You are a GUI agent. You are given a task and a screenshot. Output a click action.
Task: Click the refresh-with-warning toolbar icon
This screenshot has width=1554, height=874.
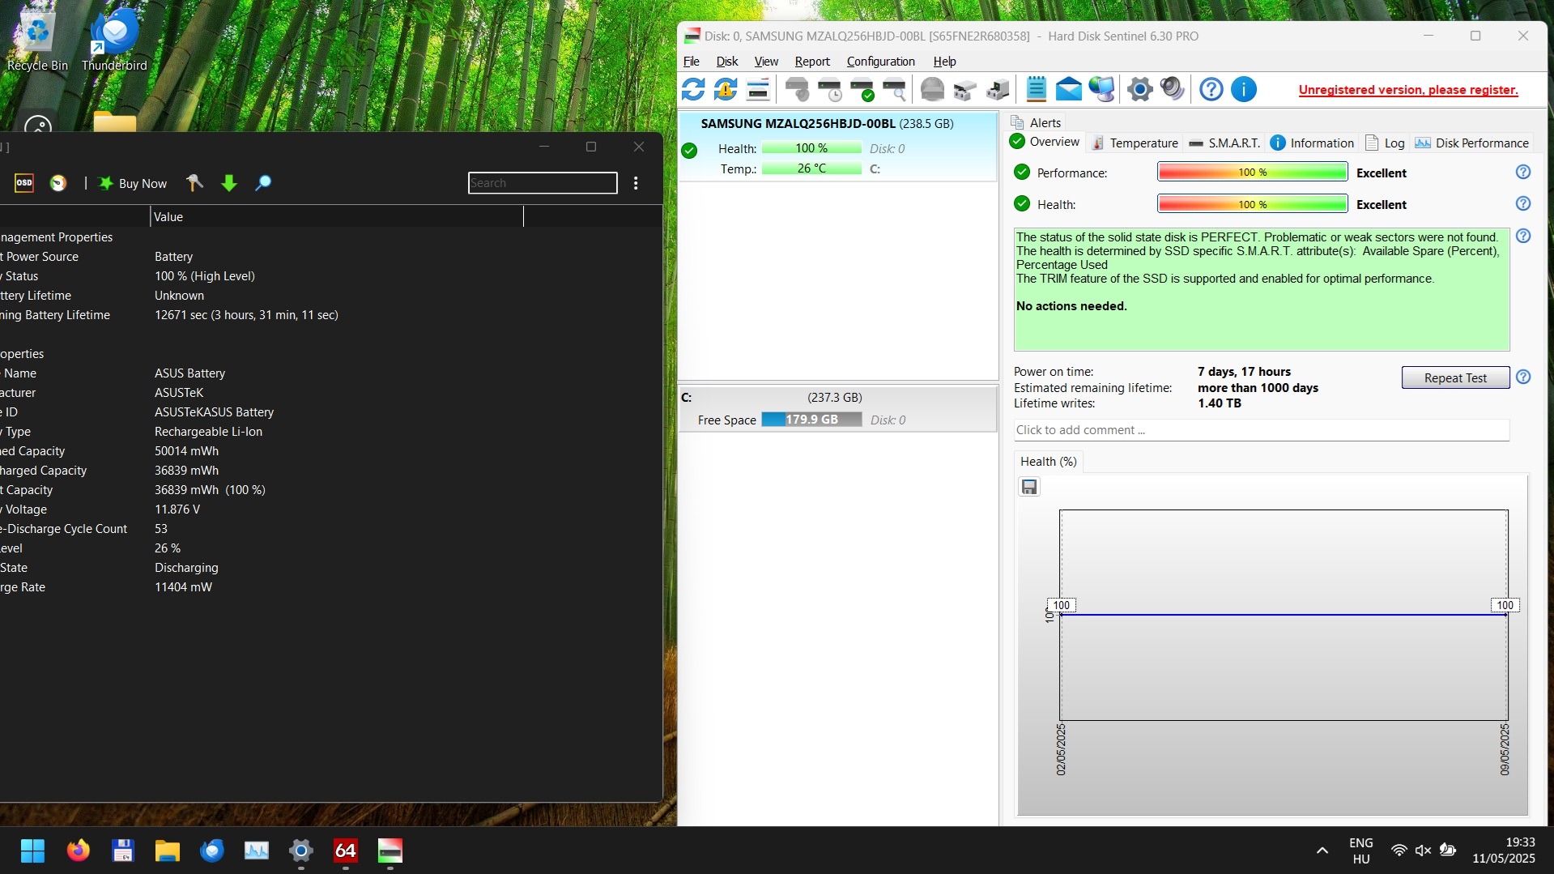[x=726, y=89]
